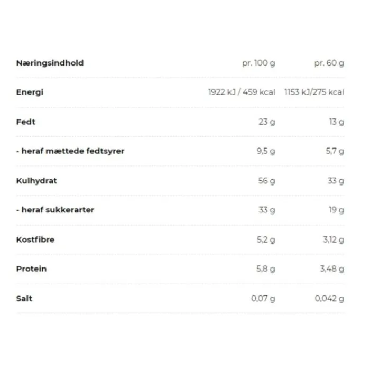This screenshot has height=370, width=370.
Task: Click the Næringsindhold table heading
Action: 50,63
